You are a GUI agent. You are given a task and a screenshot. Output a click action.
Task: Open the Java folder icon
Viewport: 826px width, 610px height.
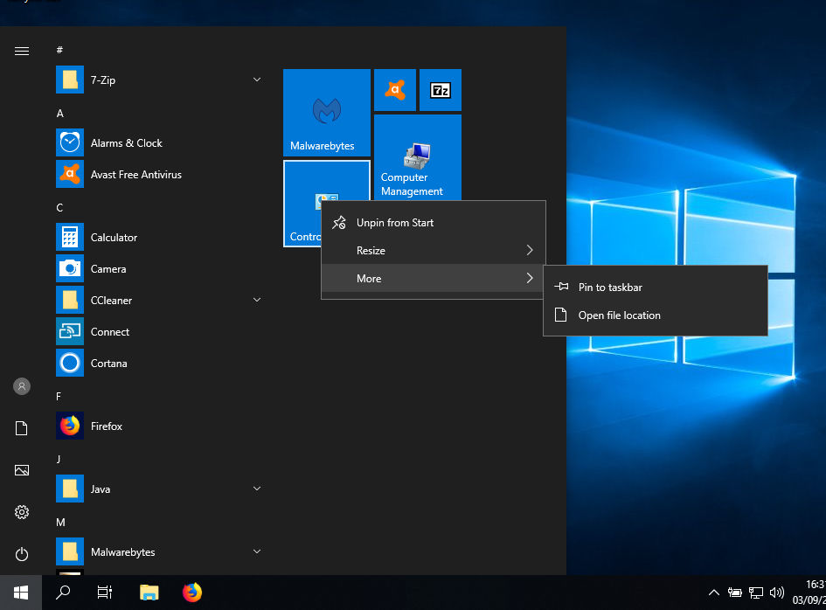(70, 489)
